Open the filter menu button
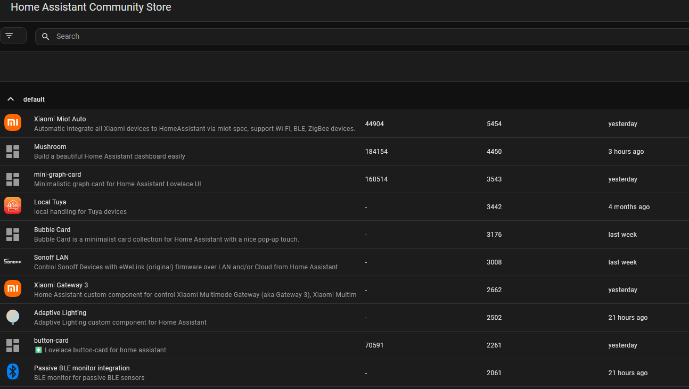This screenshot has height=389, width=689. pos(13,36)
